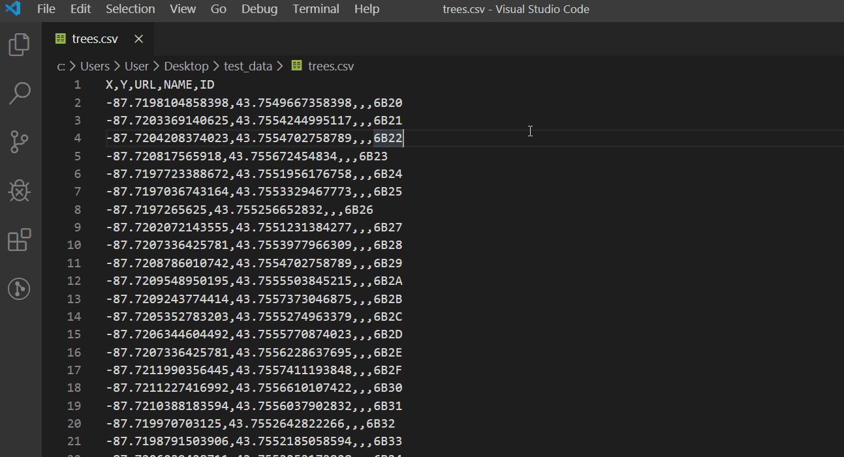Click the User breadcrumb segment
Image resolution: width=844 pixels, height=457 pixels.
[137, 66]
